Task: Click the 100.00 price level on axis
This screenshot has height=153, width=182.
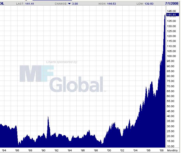Action: point(171,56)
